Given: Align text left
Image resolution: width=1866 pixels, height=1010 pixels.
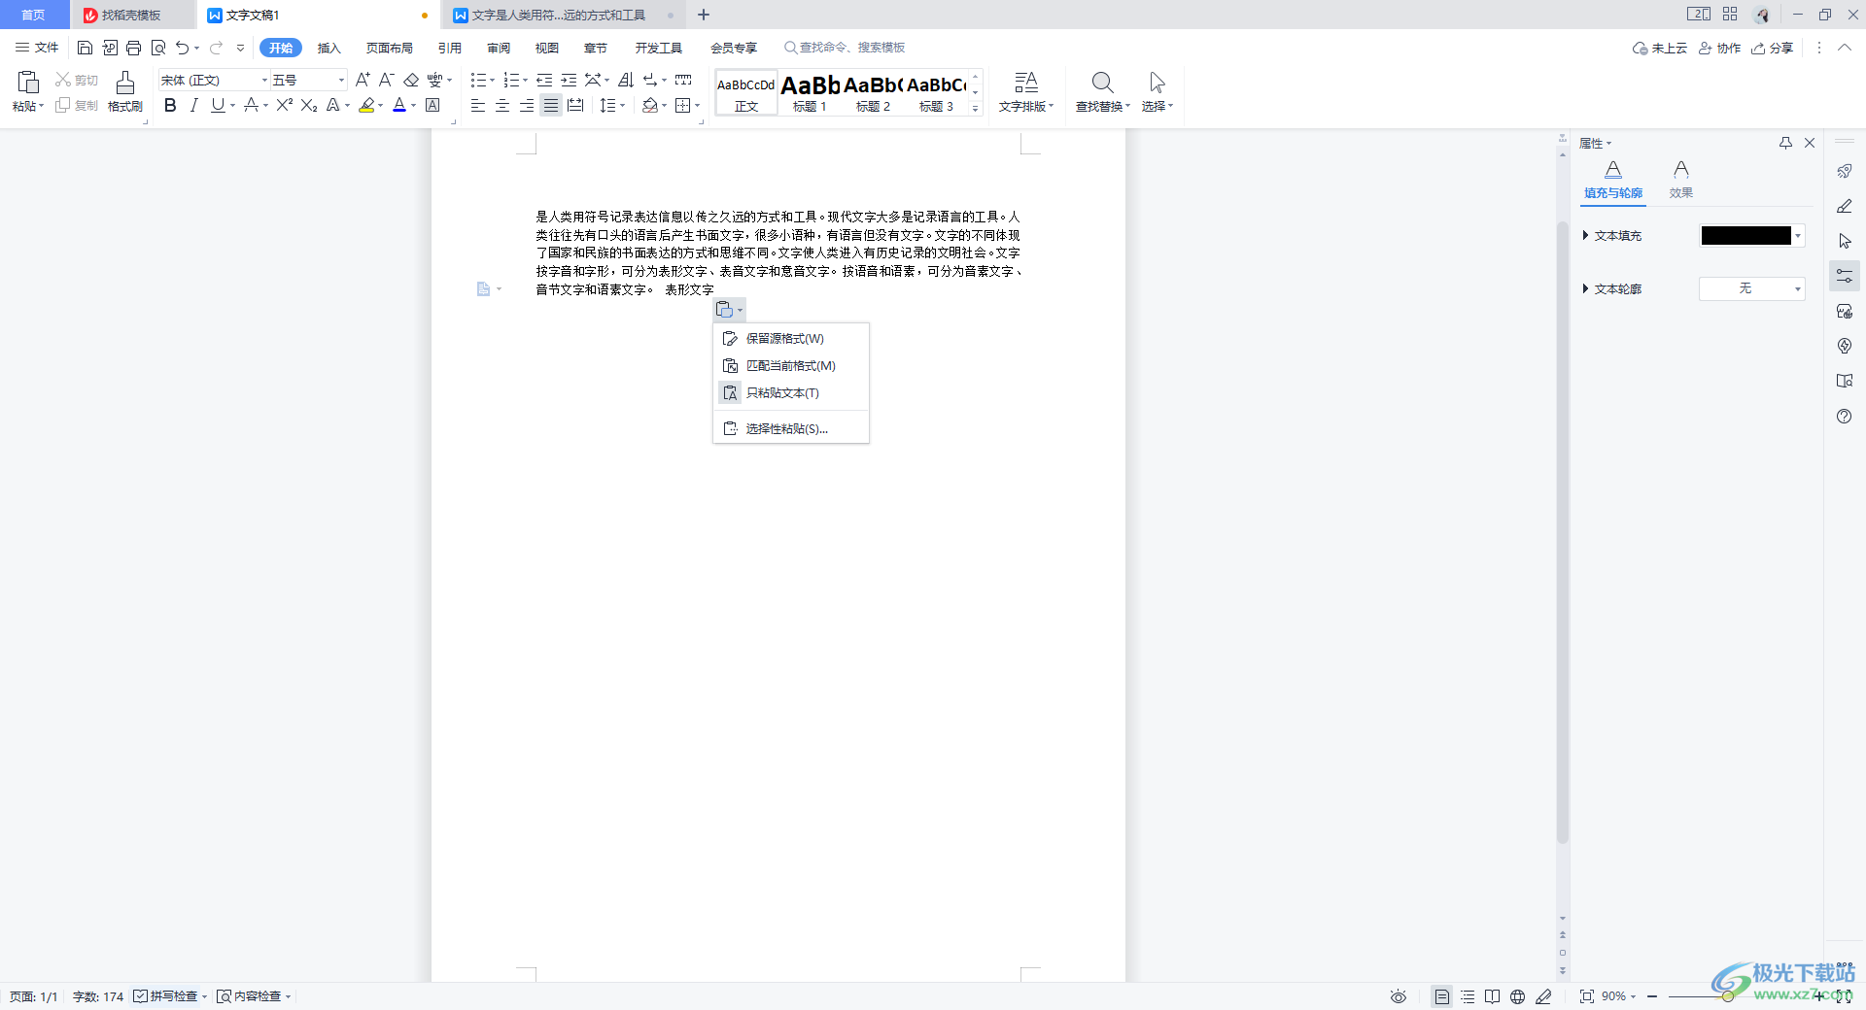Looking at the screenshot, I should pos(477,105).
